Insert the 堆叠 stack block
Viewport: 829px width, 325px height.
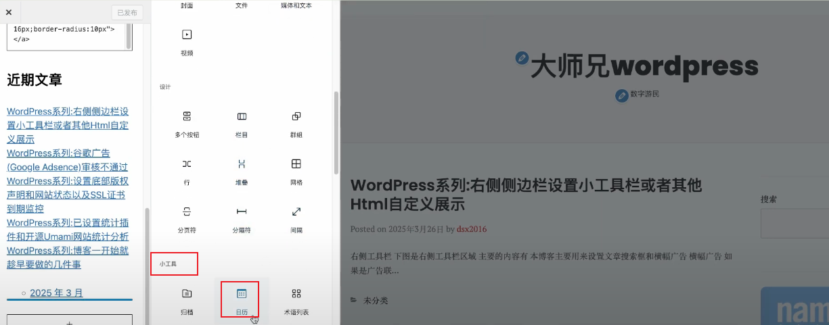pos(242,171)
